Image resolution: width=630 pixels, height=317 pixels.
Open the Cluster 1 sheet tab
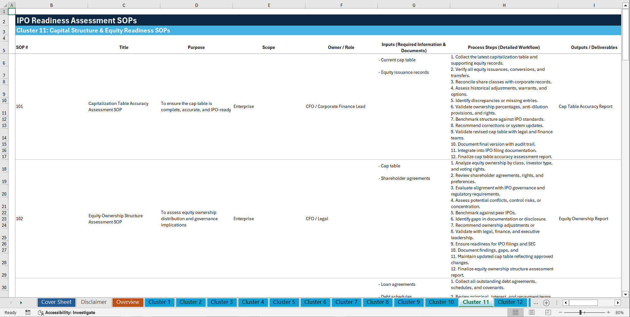(159, 302)
